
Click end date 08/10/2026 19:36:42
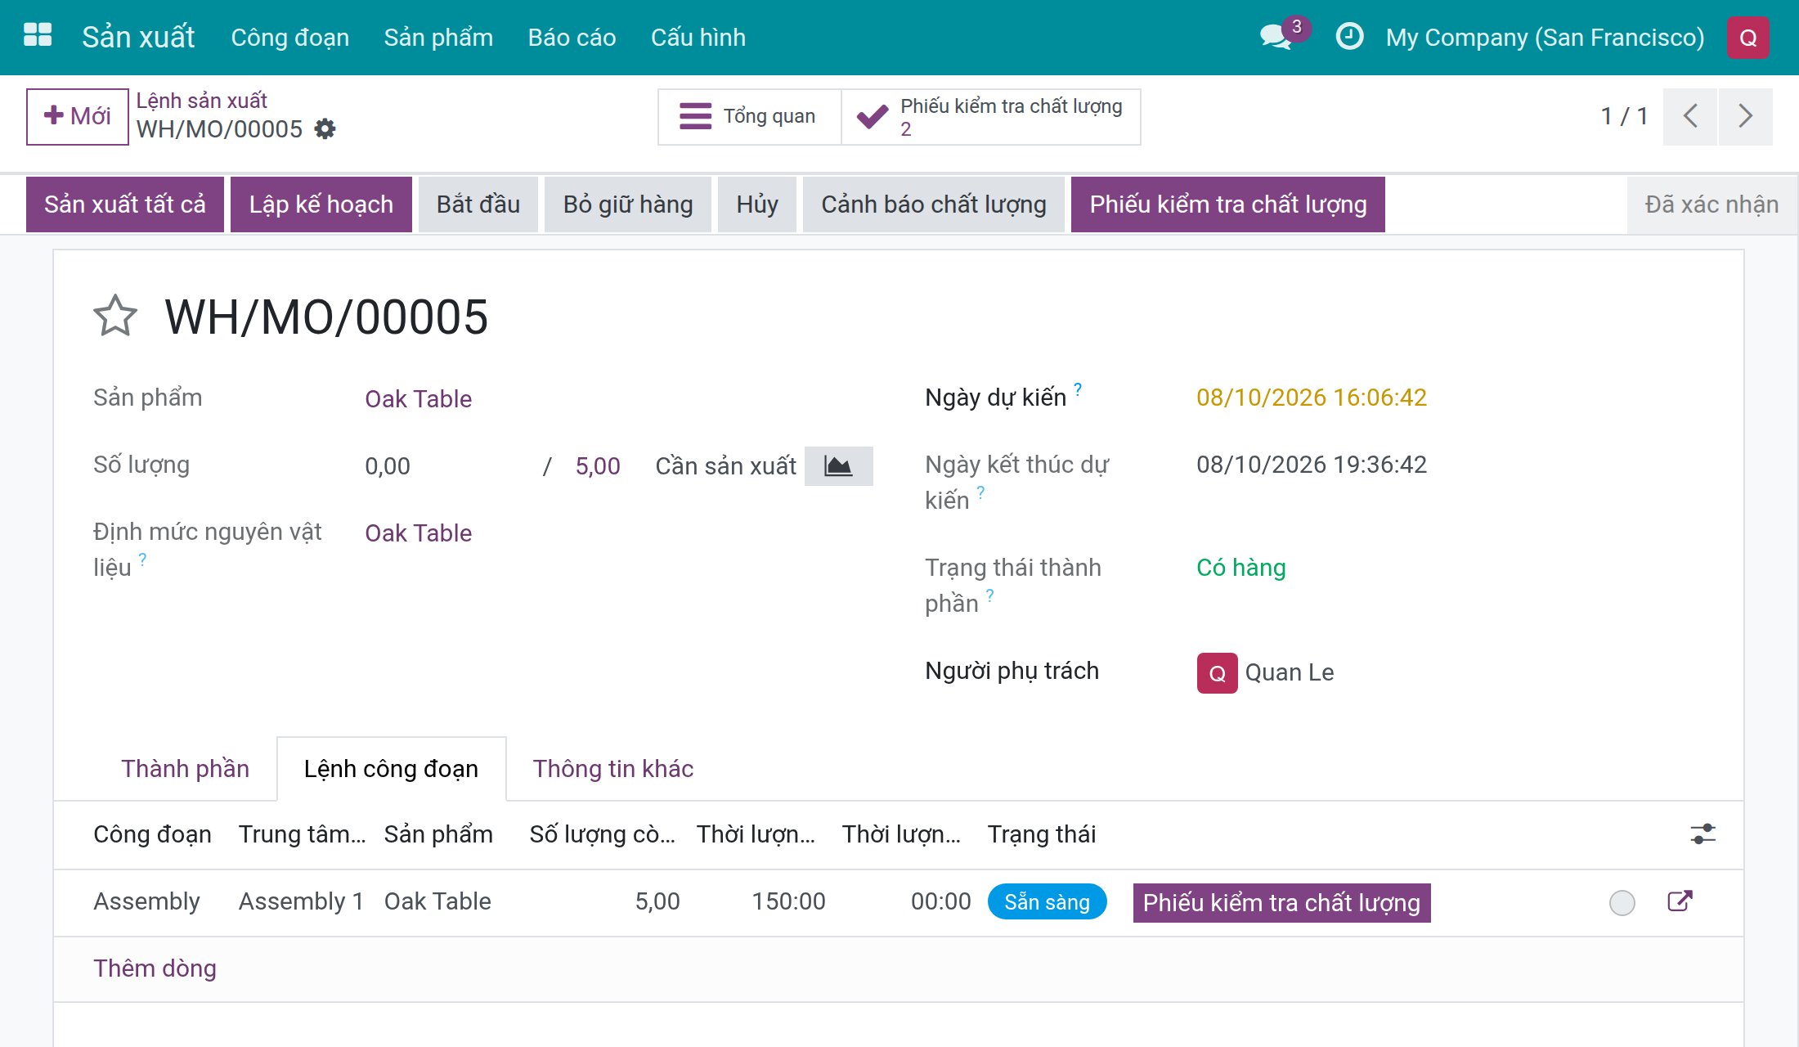(x=1312, y=465)
